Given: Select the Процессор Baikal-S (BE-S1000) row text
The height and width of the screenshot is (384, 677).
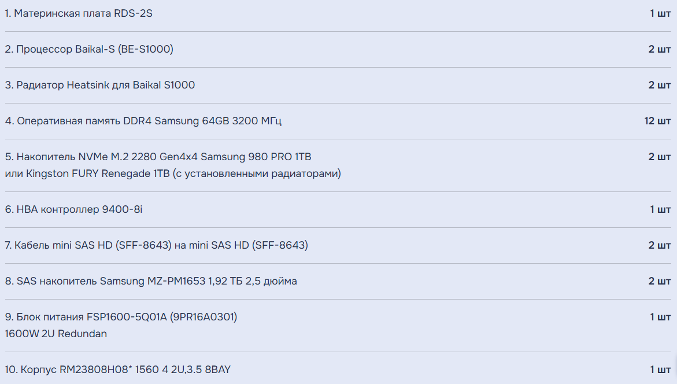Looking at the screenshot, I should pyautogui.click(x=89, y=49).
